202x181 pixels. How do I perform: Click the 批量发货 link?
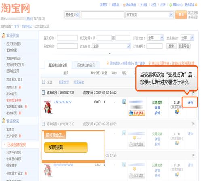tap(64, 82)
